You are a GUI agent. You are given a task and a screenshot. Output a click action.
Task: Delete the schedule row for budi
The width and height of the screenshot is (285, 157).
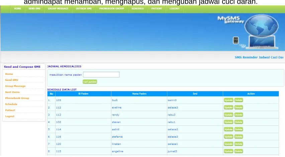pyautogui.click(x=239, y=100)
